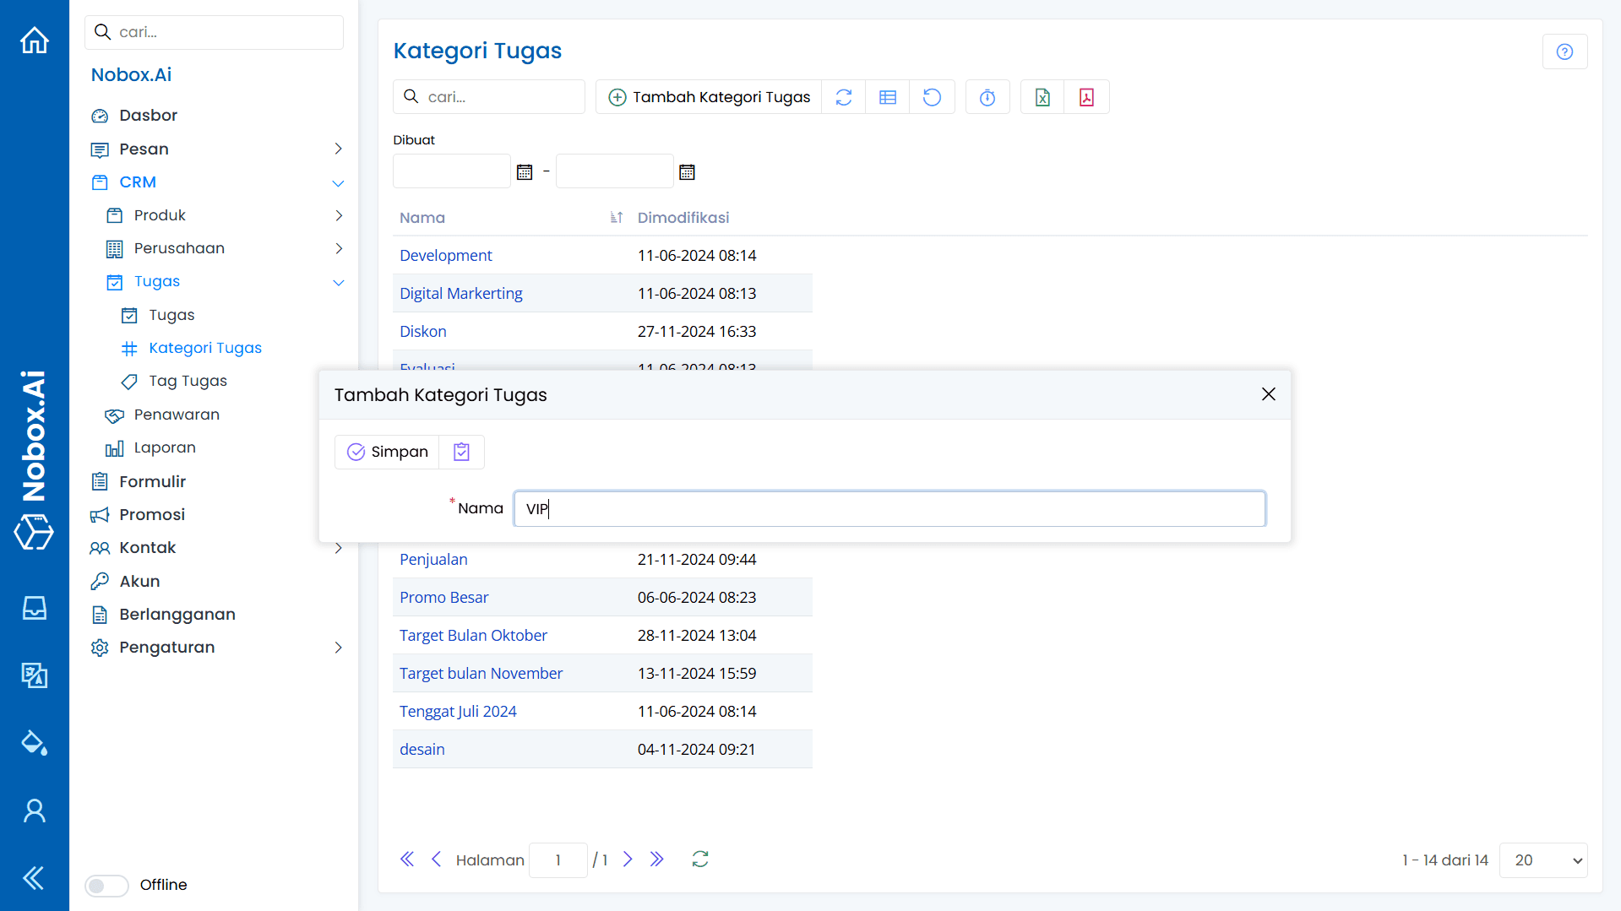
Task: Open the Promo Besar category link
Action: click(443, 597)
